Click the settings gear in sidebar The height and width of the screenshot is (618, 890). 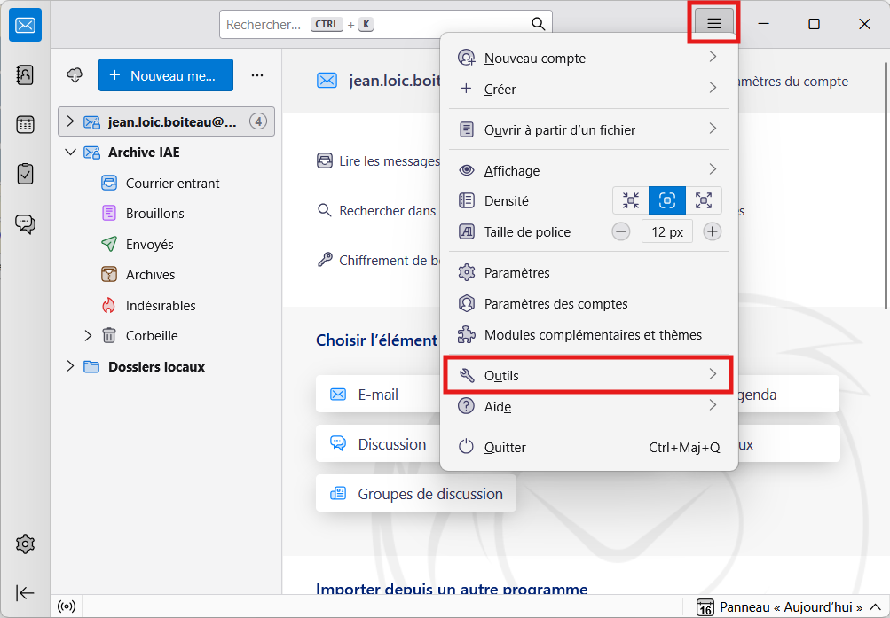(x=25, y=544)
